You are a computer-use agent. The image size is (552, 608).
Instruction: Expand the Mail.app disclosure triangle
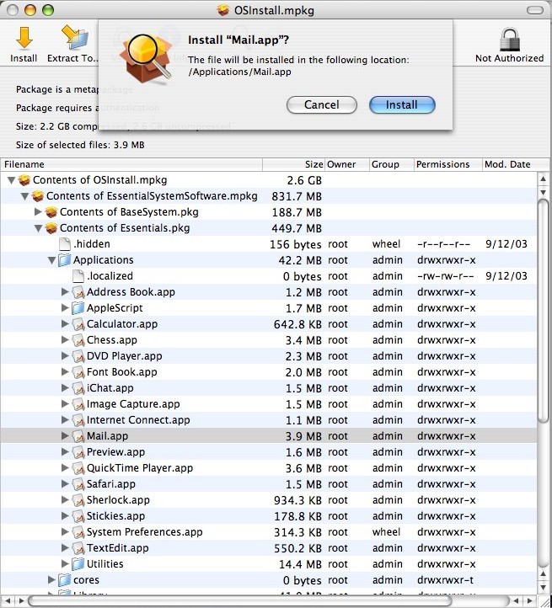[x=65, y=436]
